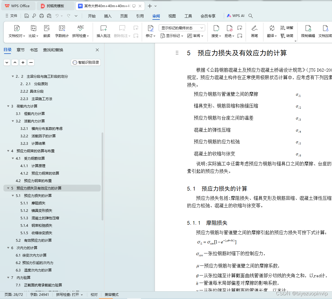Screen dimensions: 332x299
Task: Open 字数统计 word count
Action: click(62, 31)
